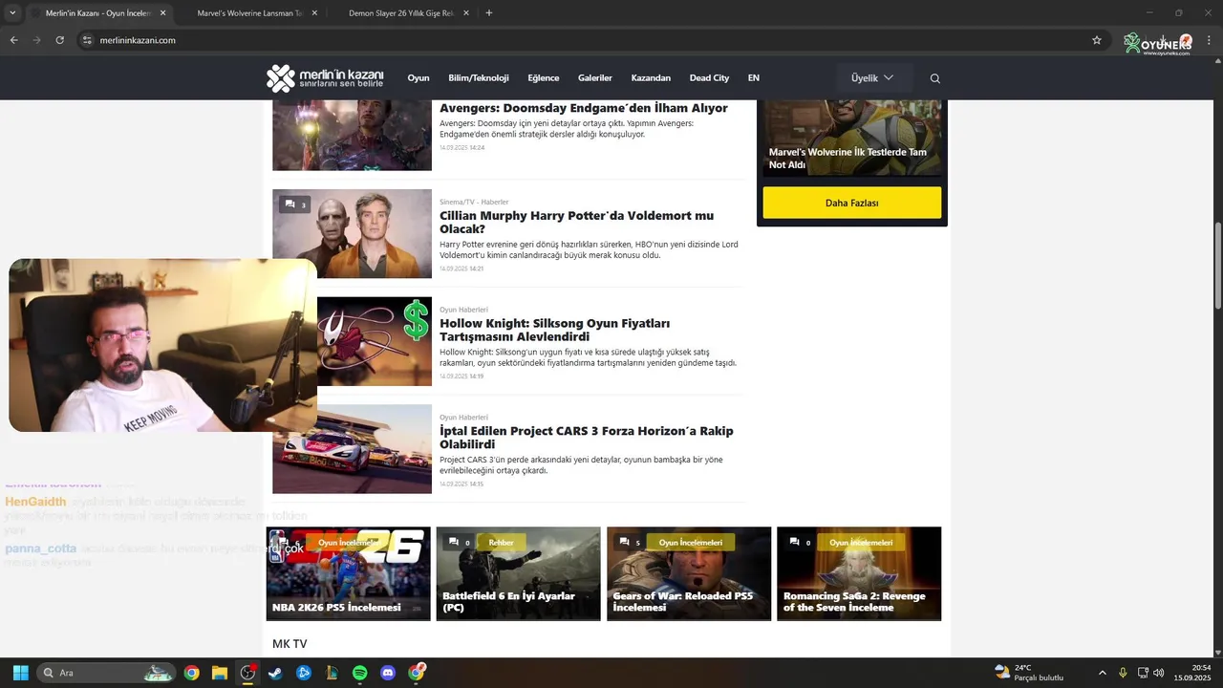
Task: Go back with the browser back arrow
Action: 13,40
